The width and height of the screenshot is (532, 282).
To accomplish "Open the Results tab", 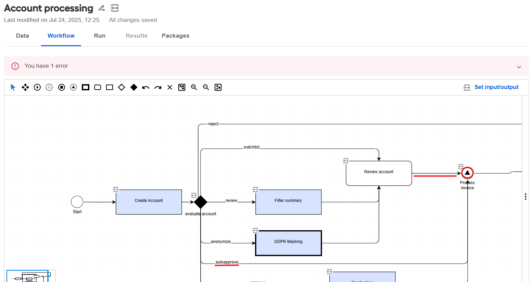I will coord(137,36).
